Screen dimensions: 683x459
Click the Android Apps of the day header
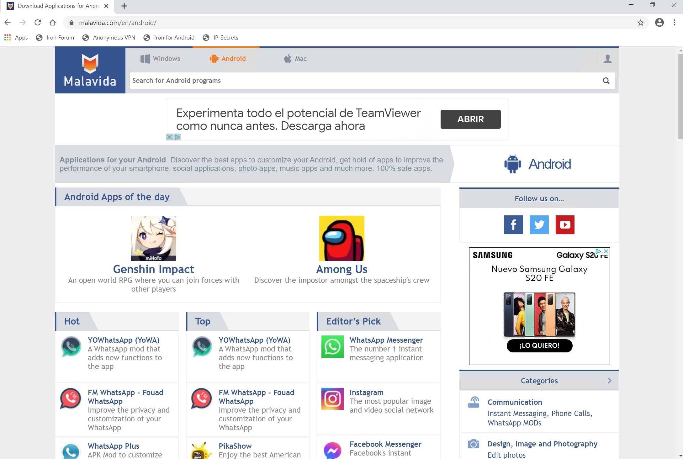click(x=117, y=197)
